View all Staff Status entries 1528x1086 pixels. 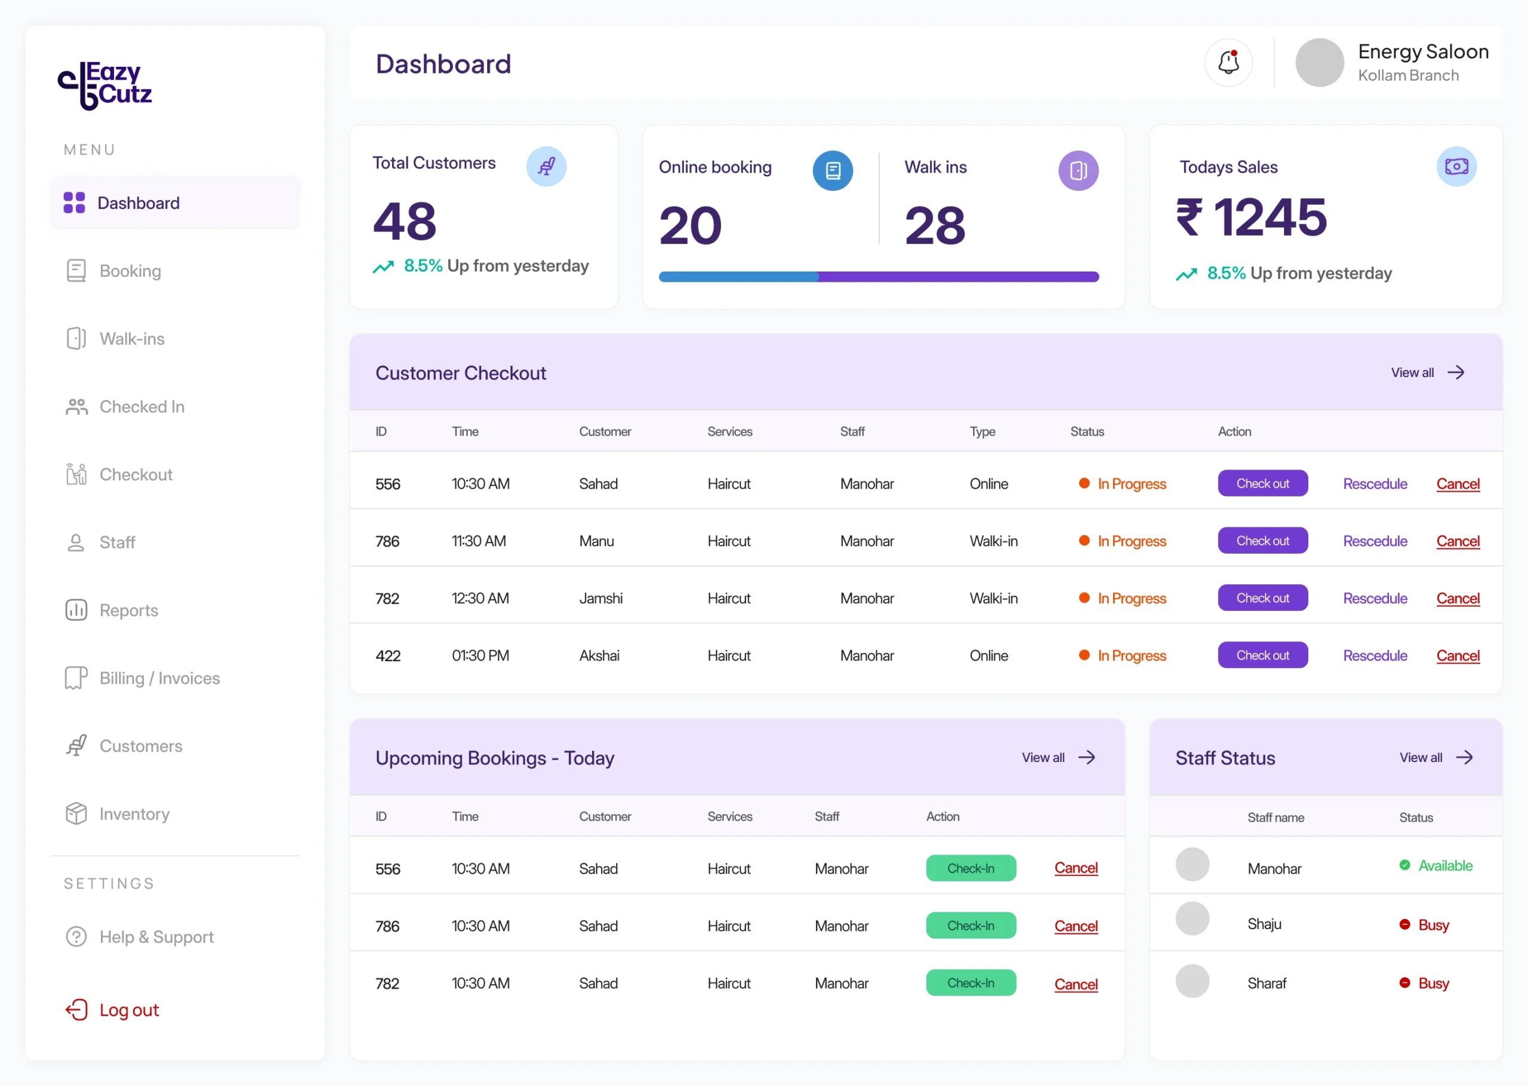[x=1435, y=758]
